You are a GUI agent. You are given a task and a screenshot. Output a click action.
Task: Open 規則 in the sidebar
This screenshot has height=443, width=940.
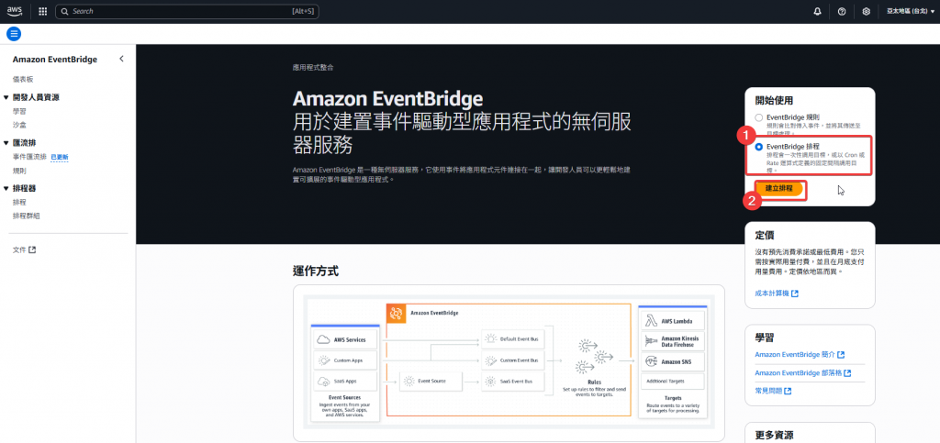tap(19, 171)
